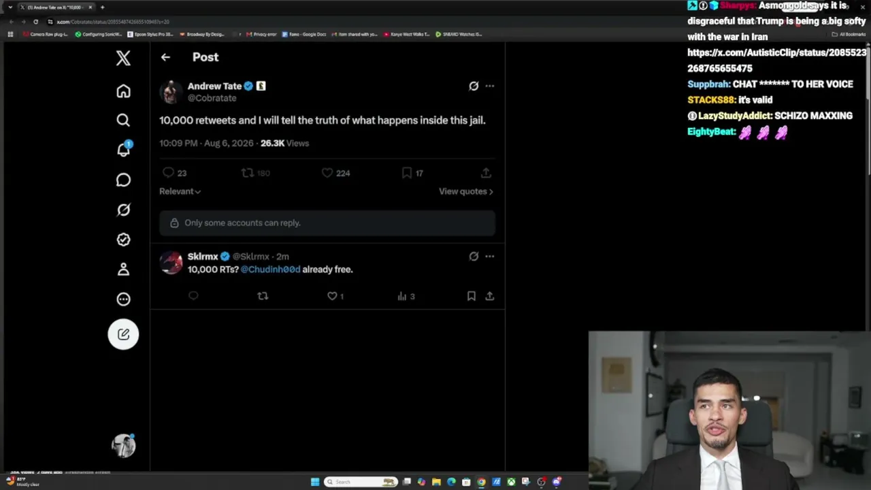
Task: Open Discord from the taskbar
Action: 556,482
